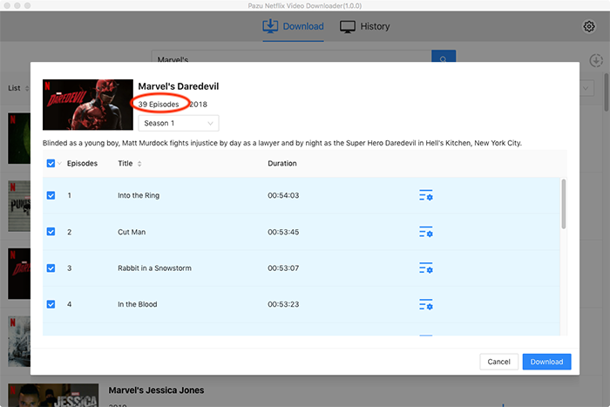Switch to the History tab
This screenshot has height=407, width=610.
[364, 26]
